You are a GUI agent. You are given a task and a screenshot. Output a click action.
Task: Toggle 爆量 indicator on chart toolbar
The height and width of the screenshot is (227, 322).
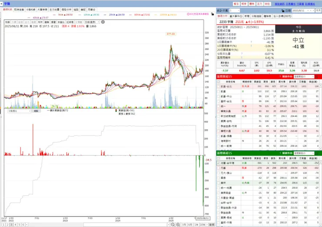pyautogui.click(x=54, y=22)
